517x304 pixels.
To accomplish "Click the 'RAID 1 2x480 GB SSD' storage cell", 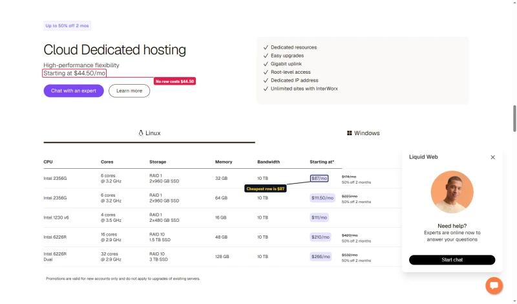I will [x=164, y=217].
